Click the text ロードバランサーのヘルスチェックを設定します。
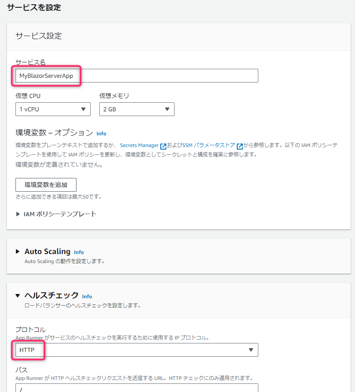This screenshot has width=355, height=392. point(83,305)
